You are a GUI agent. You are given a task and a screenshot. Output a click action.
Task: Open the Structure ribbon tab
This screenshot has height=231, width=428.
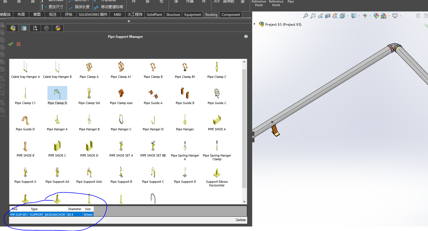tap(173, 15)
